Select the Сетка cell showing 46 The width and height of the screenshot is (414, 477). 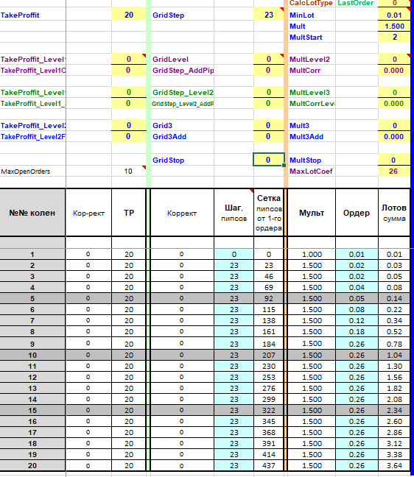(x=269, y=277)
